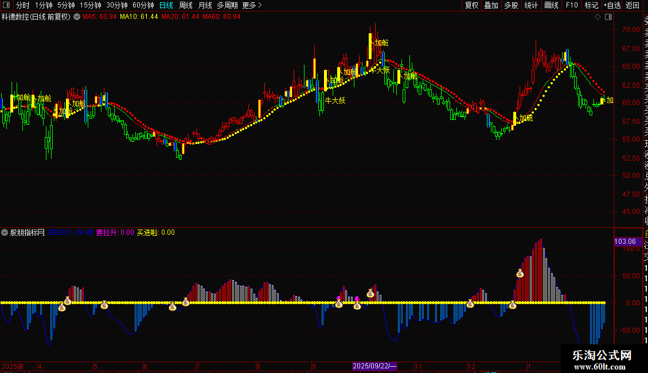Switch to 月线 monthly chart
The width and height of the screenshot is (648, 373).
[205, 5]
